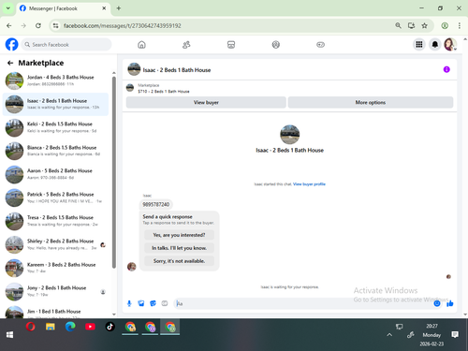The width and height of the screenshot is (468, 351).
Task: Open Windows notification center
Action: pos(455,335)
